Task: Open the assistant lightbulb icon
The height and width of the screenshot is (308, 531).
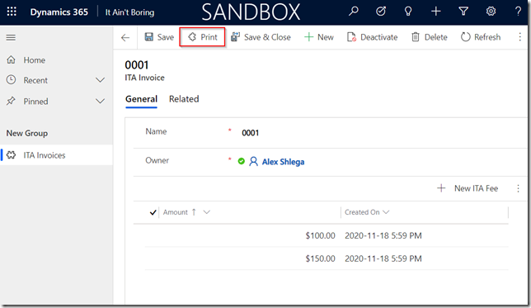Action: click(x=408, y=12)
